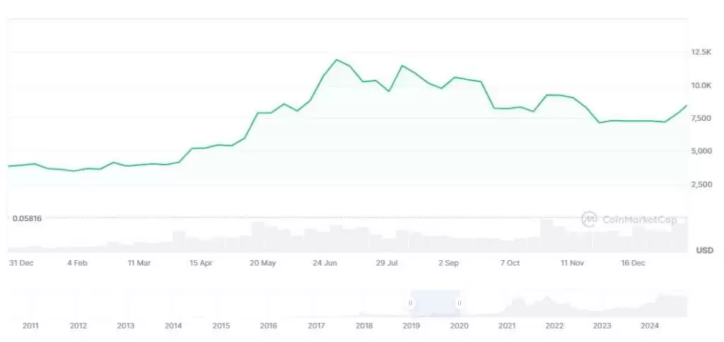Click the selected range area in the navigator
This screenshot has height=342, width=724.
point(434,303)
